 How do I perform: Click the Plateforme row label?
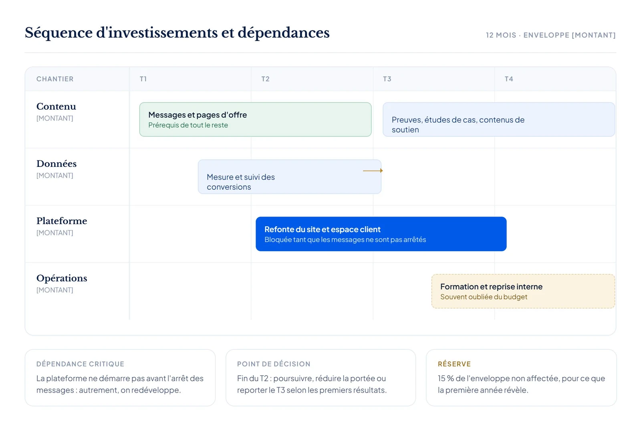click(x=62, y=221)
